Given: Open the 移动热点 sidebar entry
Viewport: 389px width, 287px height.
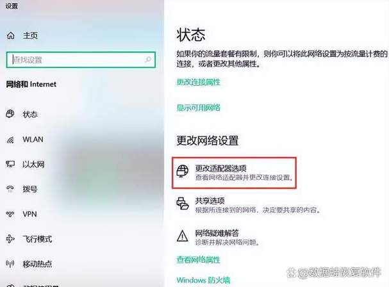Looking at the screenshot, I should 37,264.
